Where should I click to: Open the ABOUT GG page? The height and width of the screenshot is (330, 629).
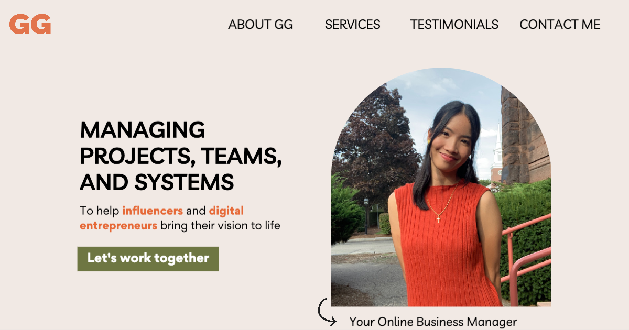[x=261, y=25]
